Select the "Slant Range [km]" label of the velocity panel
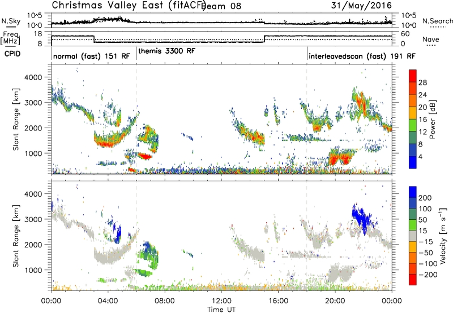The height and width of the screenshot is (313, 453). (x=16, y=236)
